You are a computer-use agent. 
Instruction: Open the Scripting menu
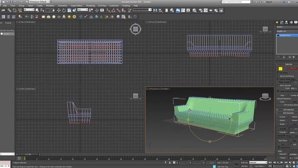[126, 6]
